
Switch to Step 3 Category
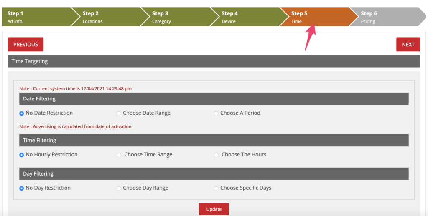pos(173,17)
